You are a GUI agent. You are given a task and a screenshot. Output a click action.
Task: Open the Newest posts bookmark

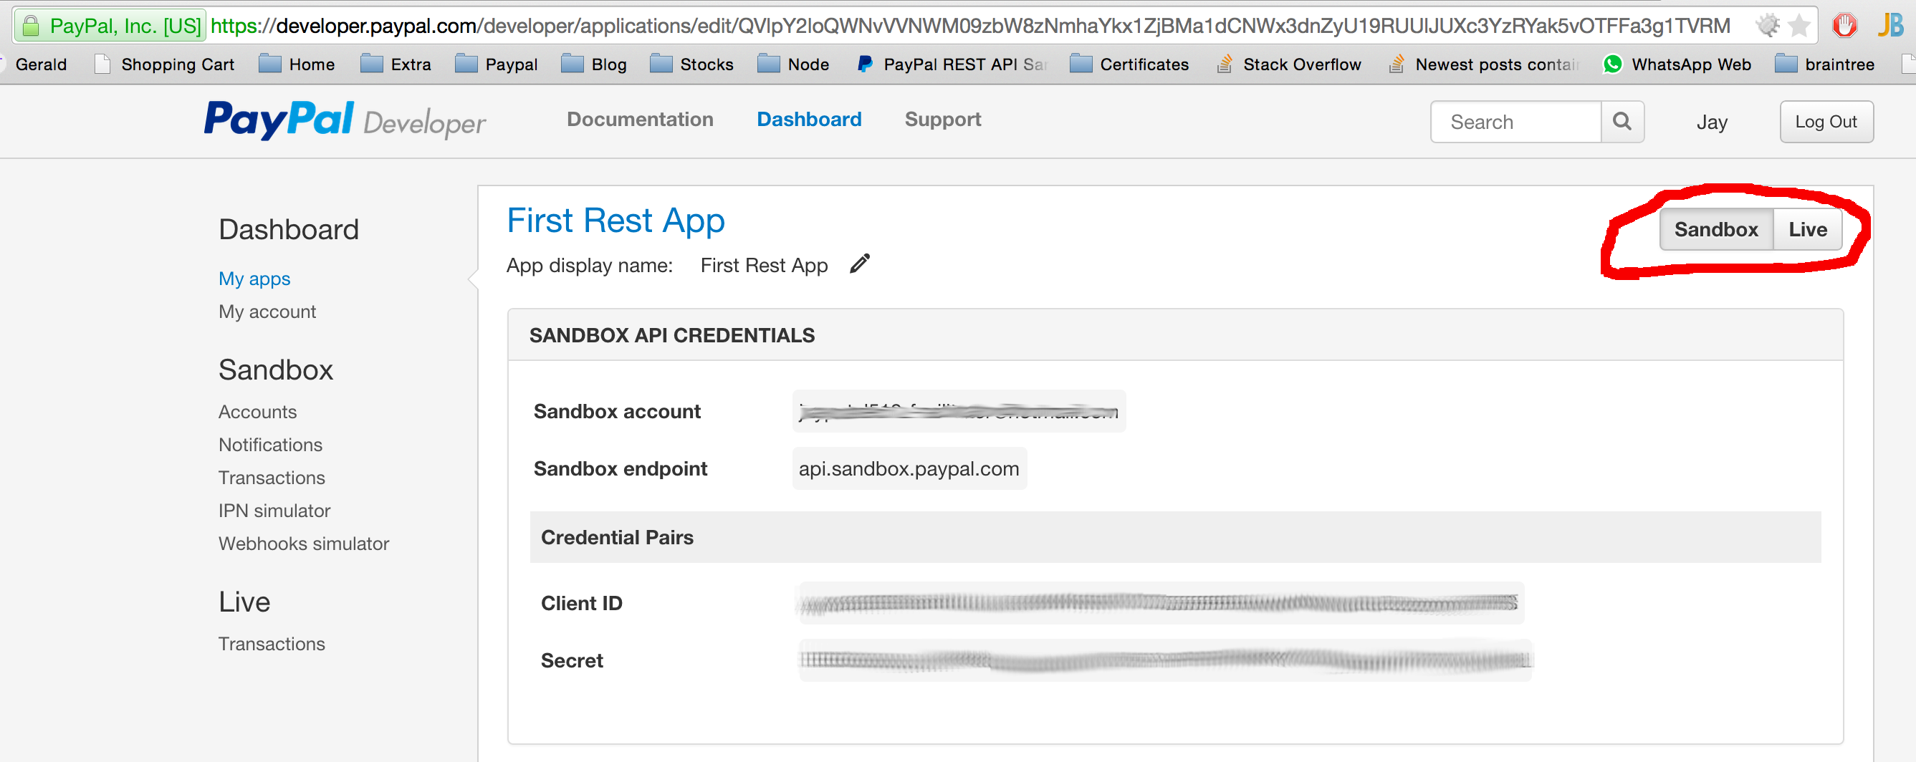(x=1484, y=64)
